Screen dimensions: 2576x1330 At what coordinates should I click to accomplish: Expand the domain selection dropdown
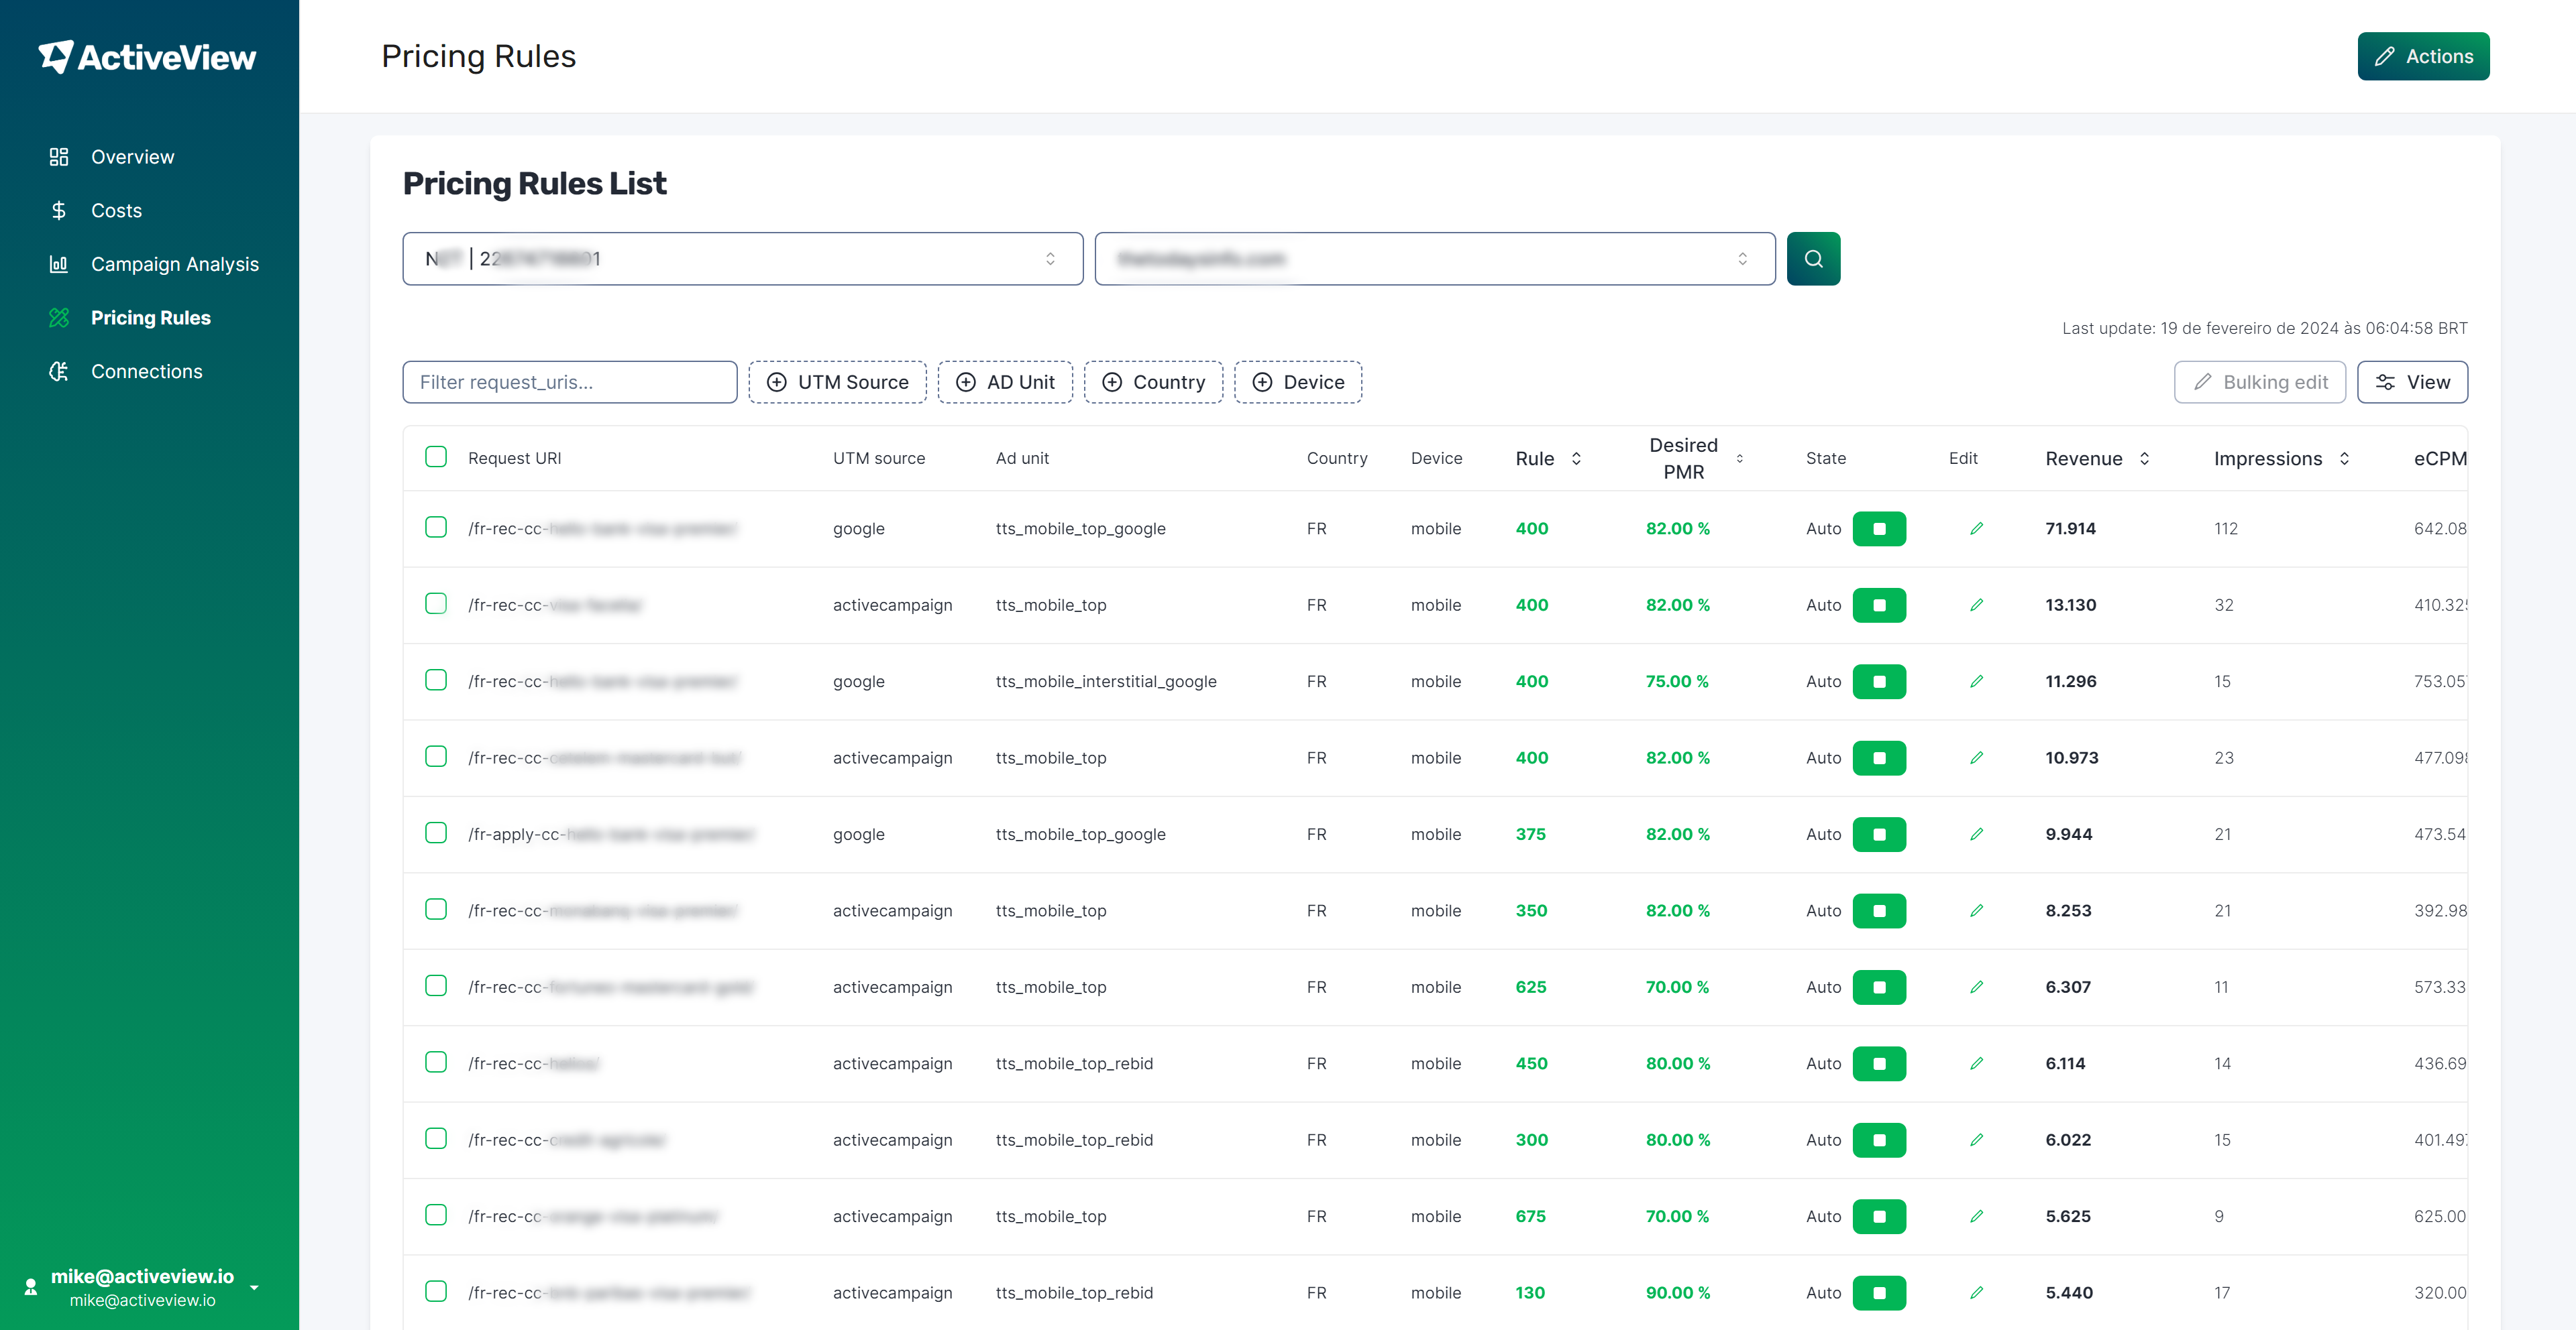point(1435,258)
